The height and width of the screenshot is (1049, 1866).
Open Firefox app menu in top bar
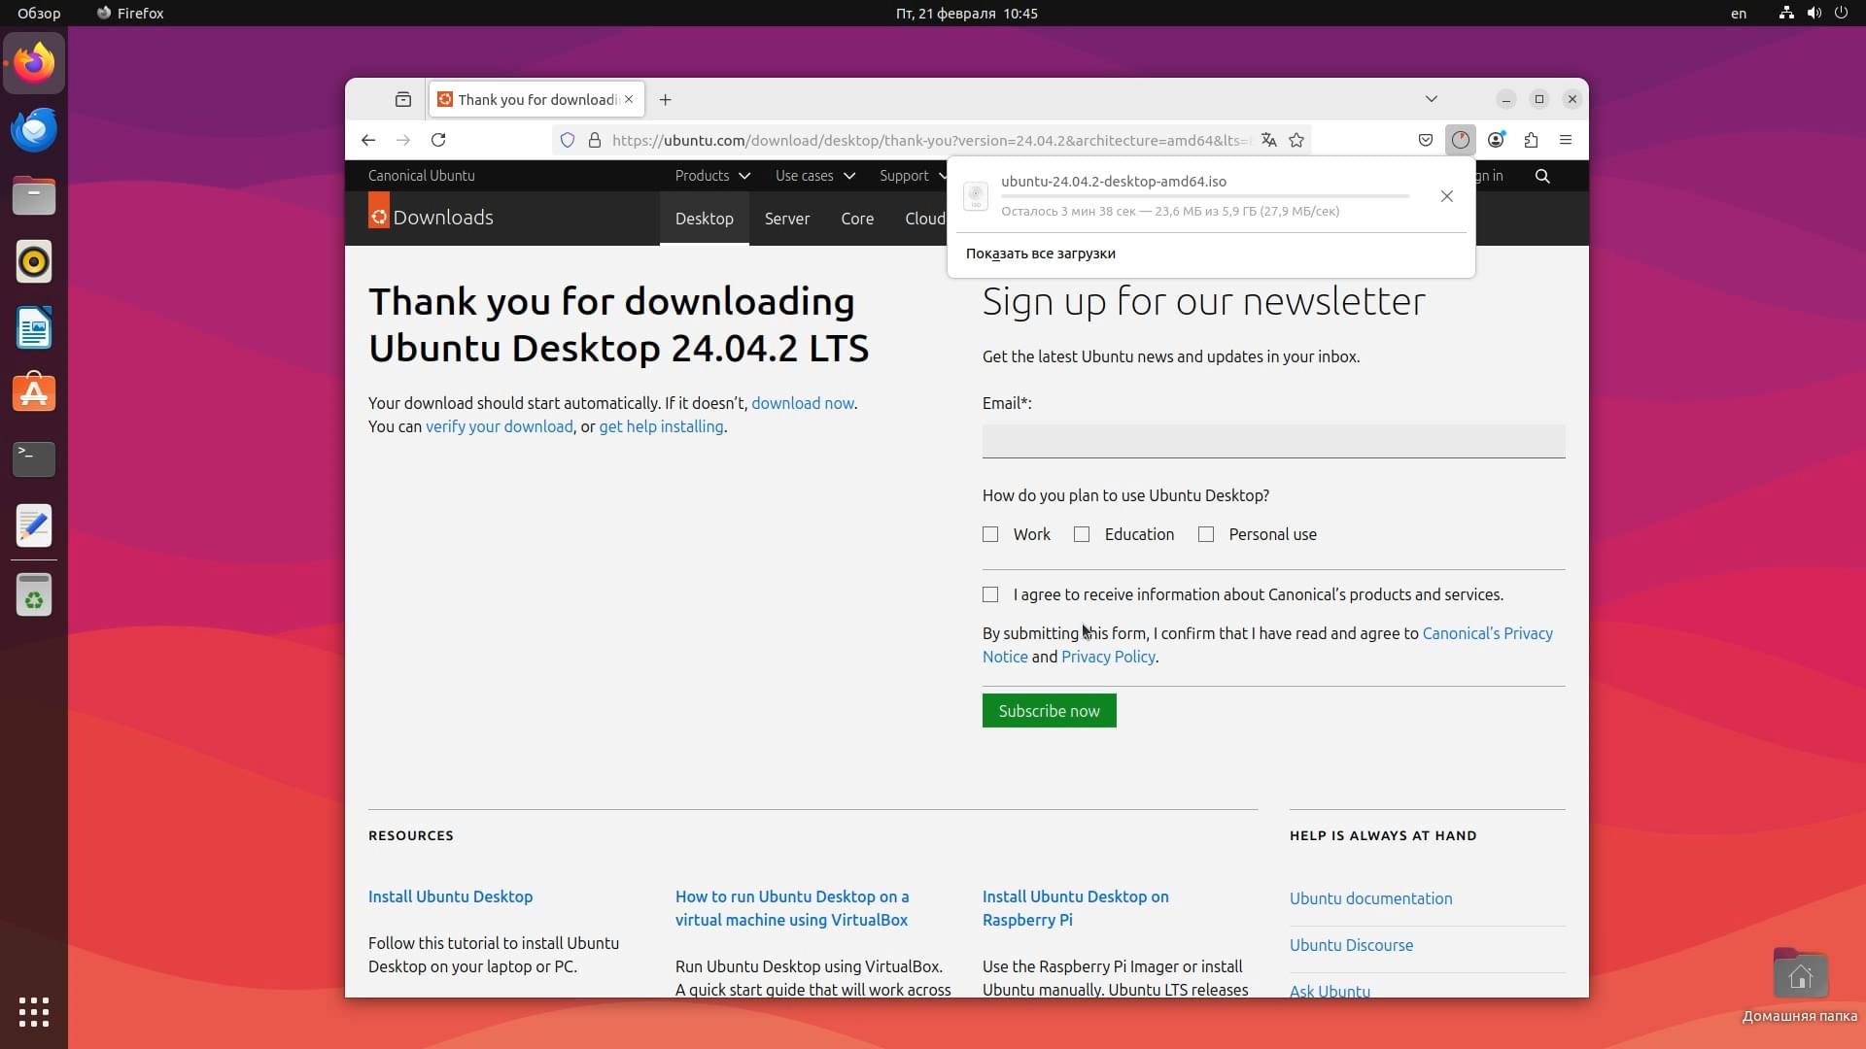[x=130, y=14]
